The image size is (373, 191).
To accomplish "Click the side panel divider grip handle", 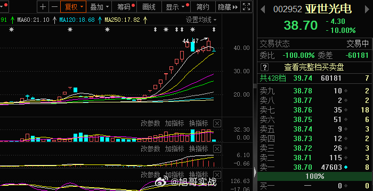I will pos(255,86).
